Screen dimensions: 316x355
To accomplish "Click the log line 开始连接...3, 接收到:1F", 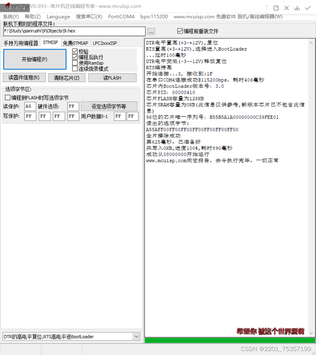I will pos(179,74).
